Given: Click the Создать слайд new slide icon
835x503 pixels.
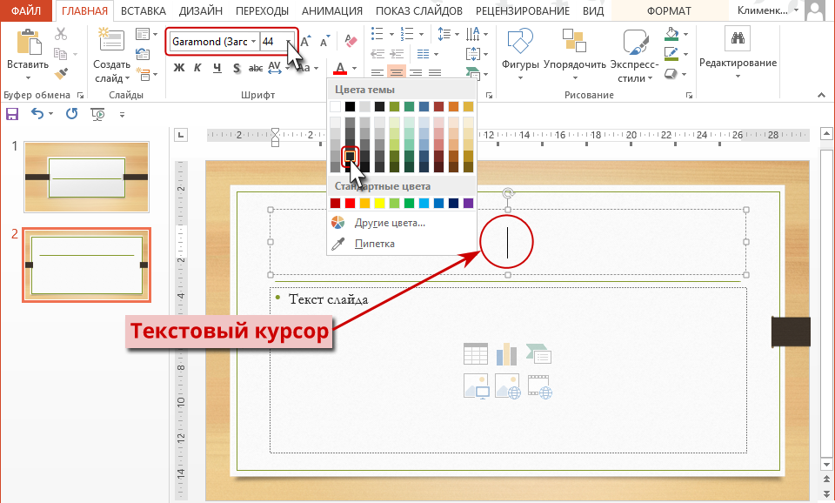Looking at the screenshot, I should click(111, 40).
